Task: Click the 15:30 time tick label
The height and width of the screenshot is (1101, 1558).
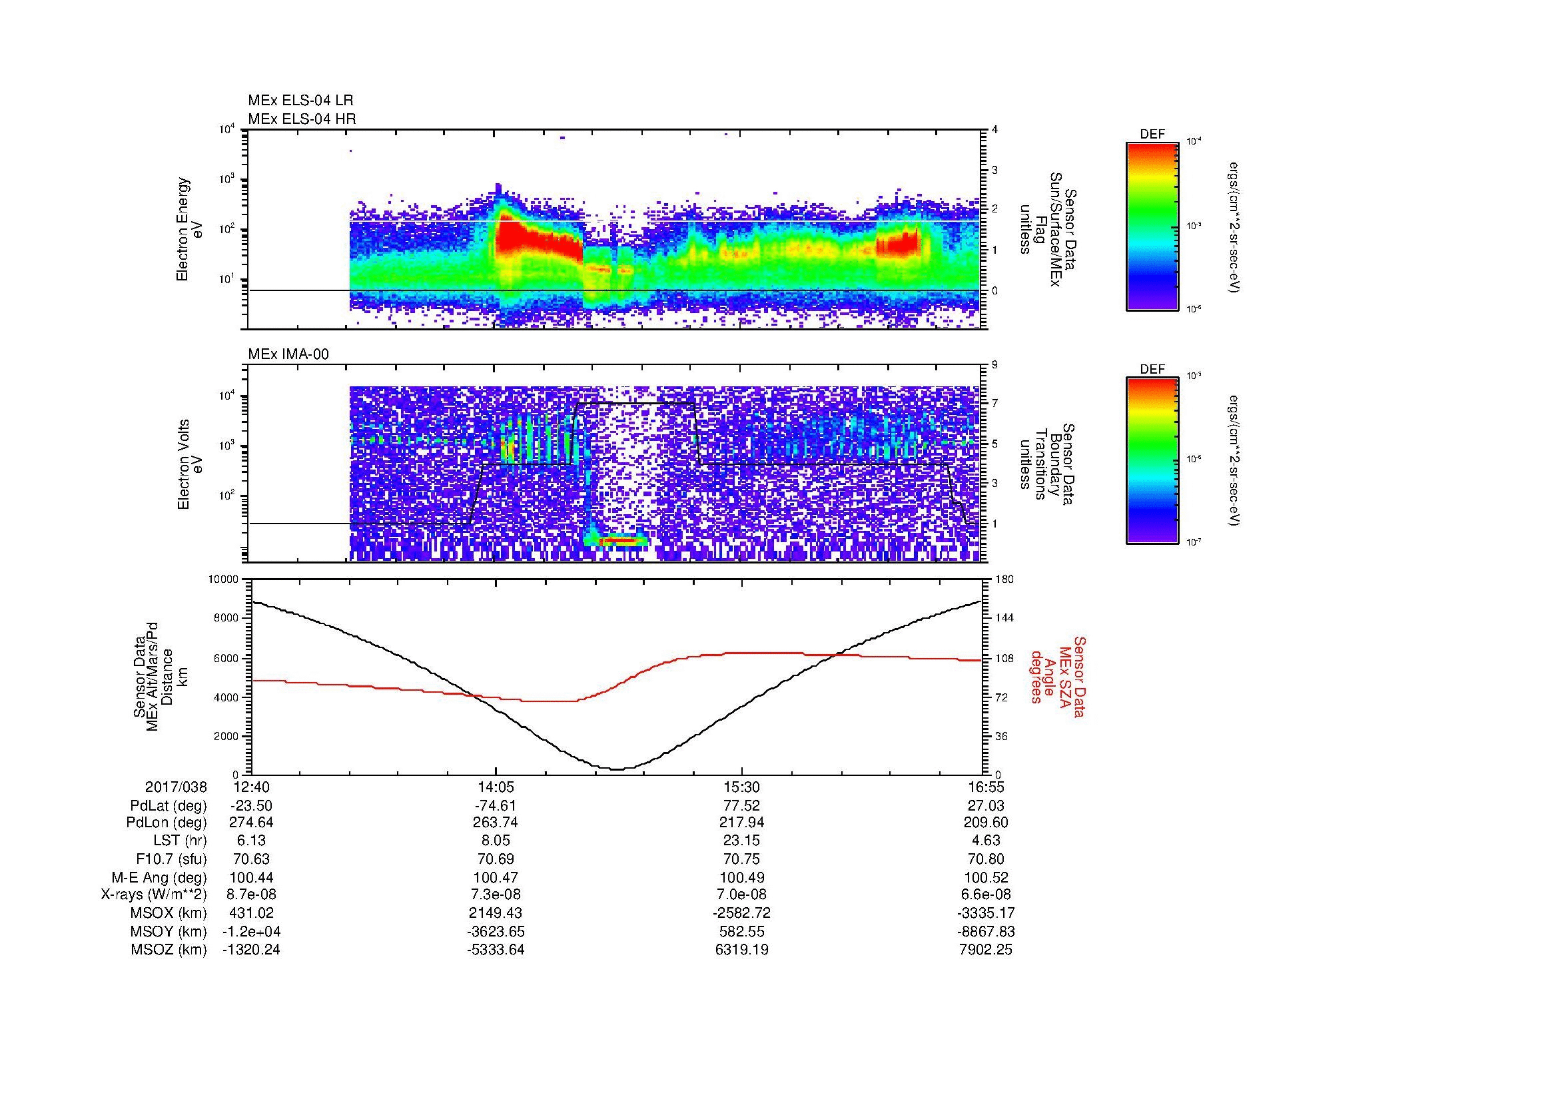Action: pyautogui.click(x=741, y=787)
